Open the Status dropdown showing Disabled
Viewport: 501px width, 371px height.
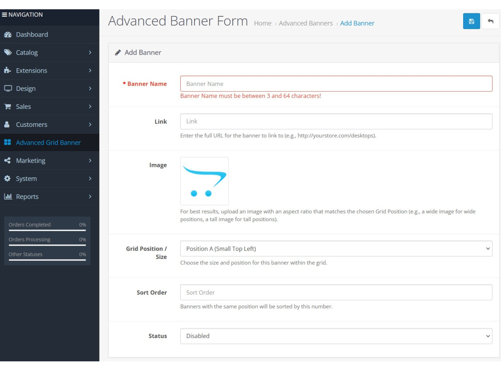click(x=336, y=336)
